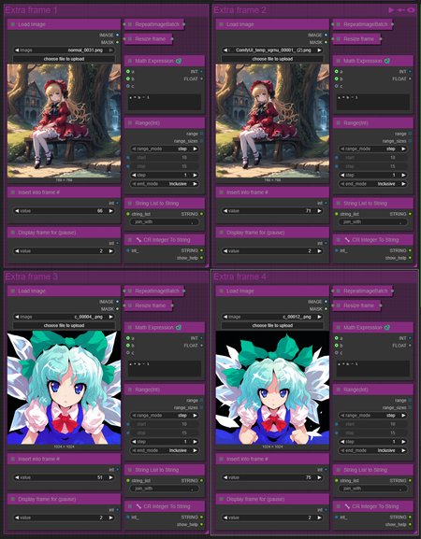Click the Cirno image preview in Extra frame 3
The width and height of the screenshot is (421, 539).
click(x=64, y=388)
